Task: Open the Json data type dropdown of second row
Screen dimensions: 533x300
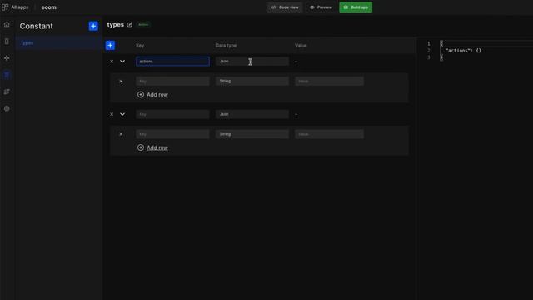Action: coord(252,114)
